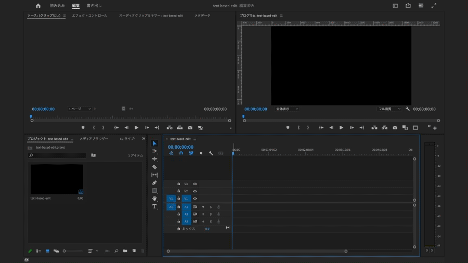
Task: Select the Hand tool
Action: pyautogui.click(x=154, y=199)
